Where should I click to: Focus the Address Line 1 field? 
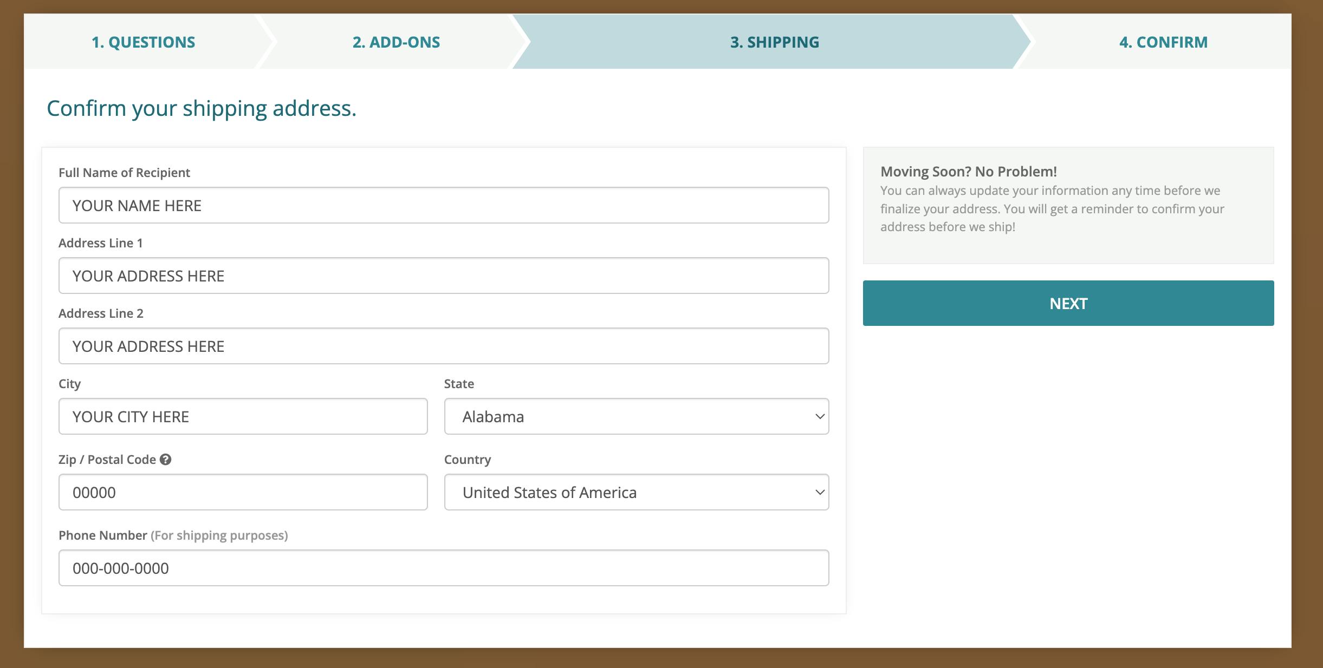tap(443, 276)
